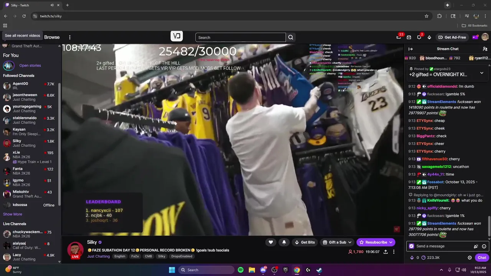Open the user avatar menu
491x276 pixels.
(x=485, y=37)
